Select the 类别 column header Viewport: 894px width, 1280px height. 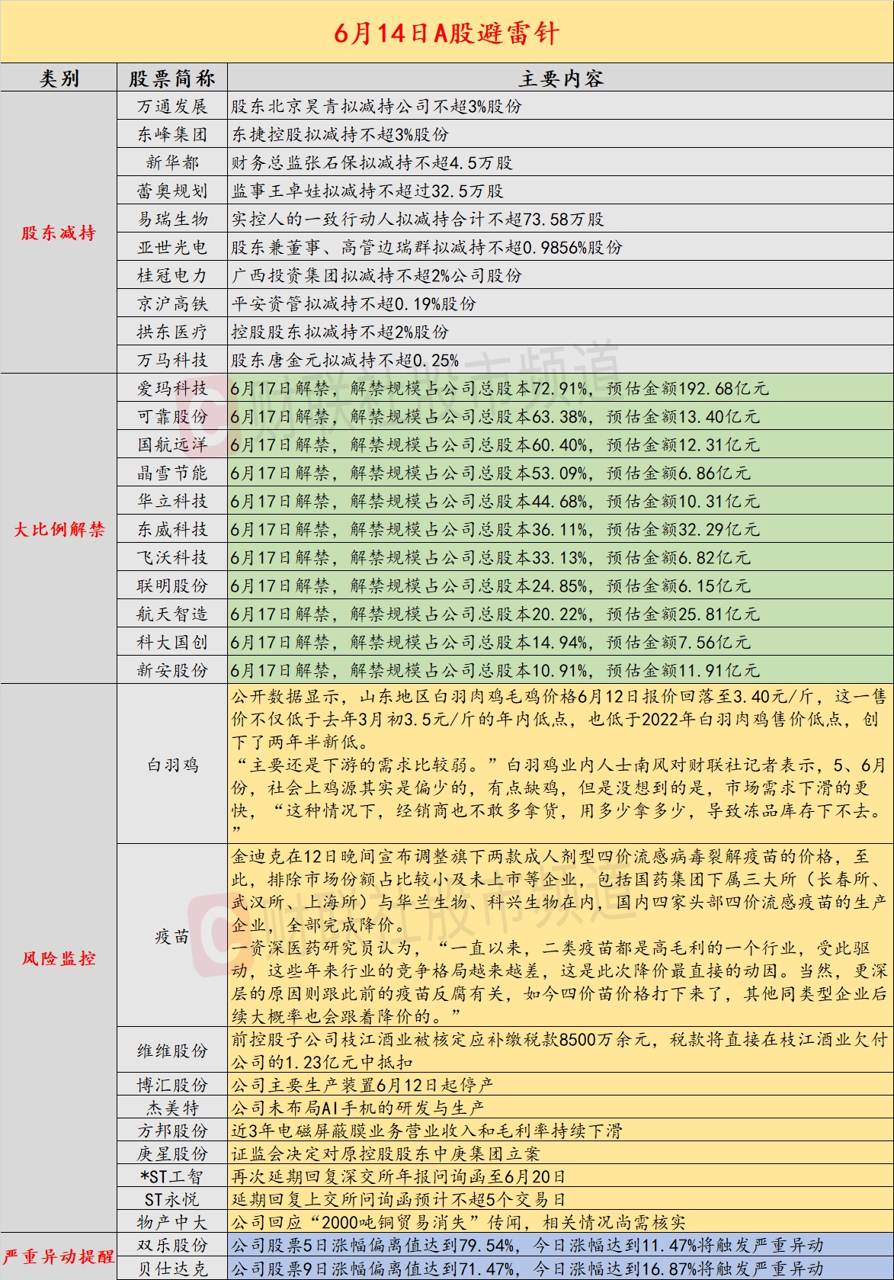click(59, 79)
